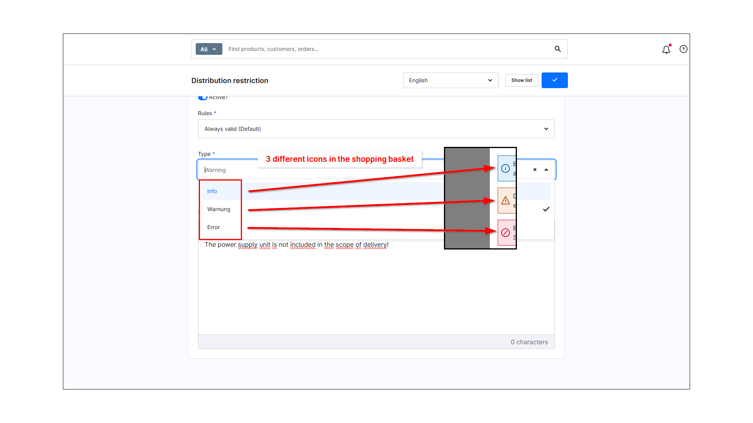The image size is (753, 423).
Task: Click the 0 characters counter
Action: coord(529,342)
